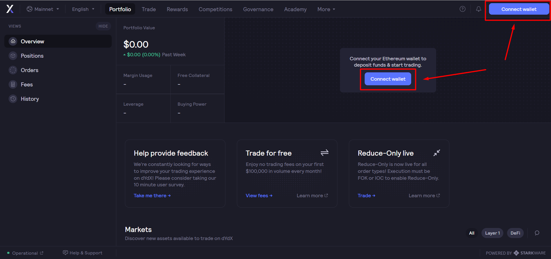Switch to the Competitions tab
The height and width of the screenshot is (259, 551).
click(215, 9)
